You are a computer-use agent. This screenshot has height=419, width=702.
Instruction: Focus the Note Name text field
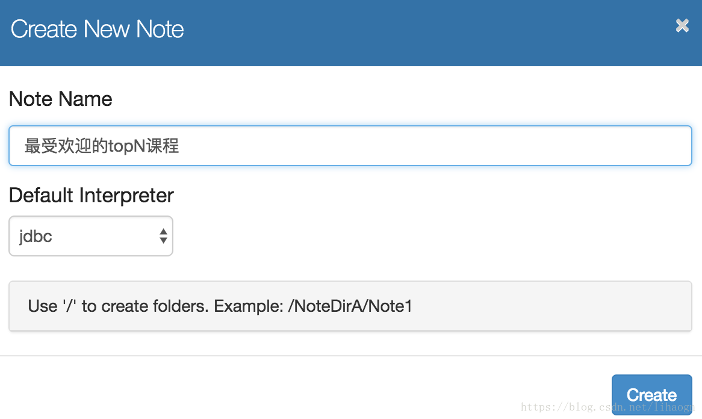pyautogui.click(x=350, y=146)
